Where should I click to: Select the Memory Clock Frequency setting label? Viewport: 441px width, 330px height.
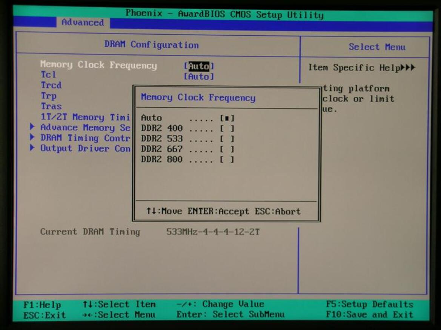point(98,65)
